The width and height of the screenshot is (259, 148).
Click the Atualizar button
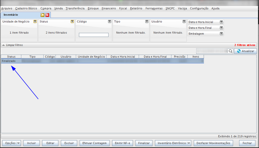[x=246, y=51]
